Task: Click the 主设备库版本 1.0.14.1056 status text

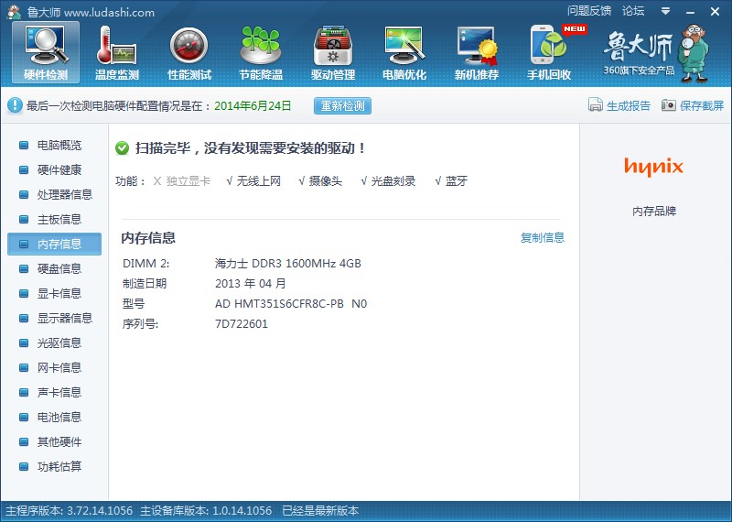Action: tap(206, 511)
